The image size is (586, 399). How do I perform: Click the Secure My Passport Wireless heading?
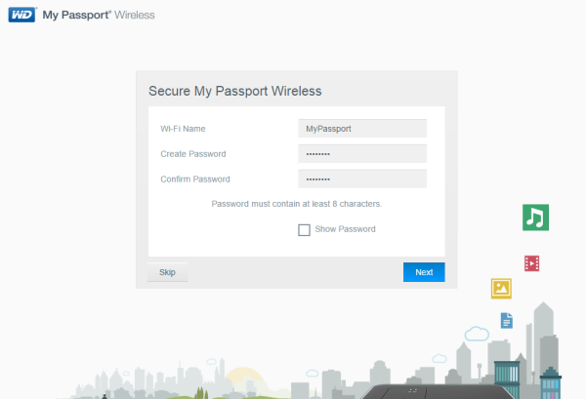pos(234,91)
